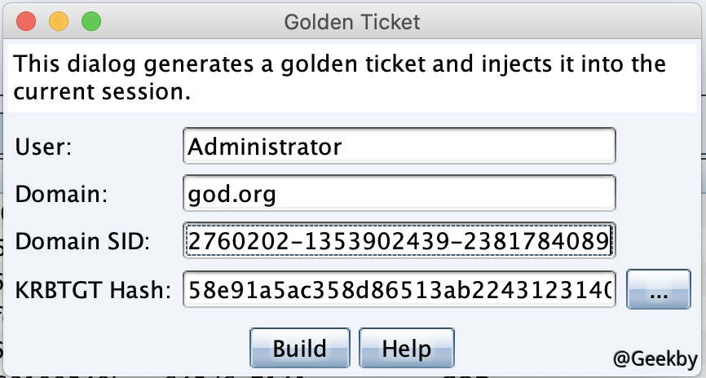Click the "KRBTGT Hash:" label
The image size is (706, 378).
[x=92, y=290]
